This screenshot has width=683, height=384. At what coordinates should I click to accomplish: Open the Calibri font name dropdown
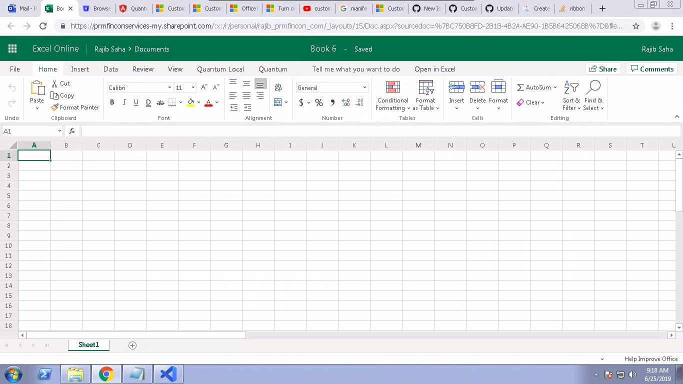[x=169, y=88]
